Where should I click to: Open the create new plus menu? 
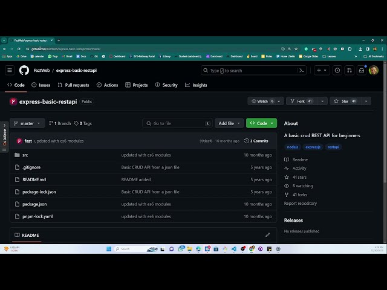pyautogui.click(x=322, y=71)
